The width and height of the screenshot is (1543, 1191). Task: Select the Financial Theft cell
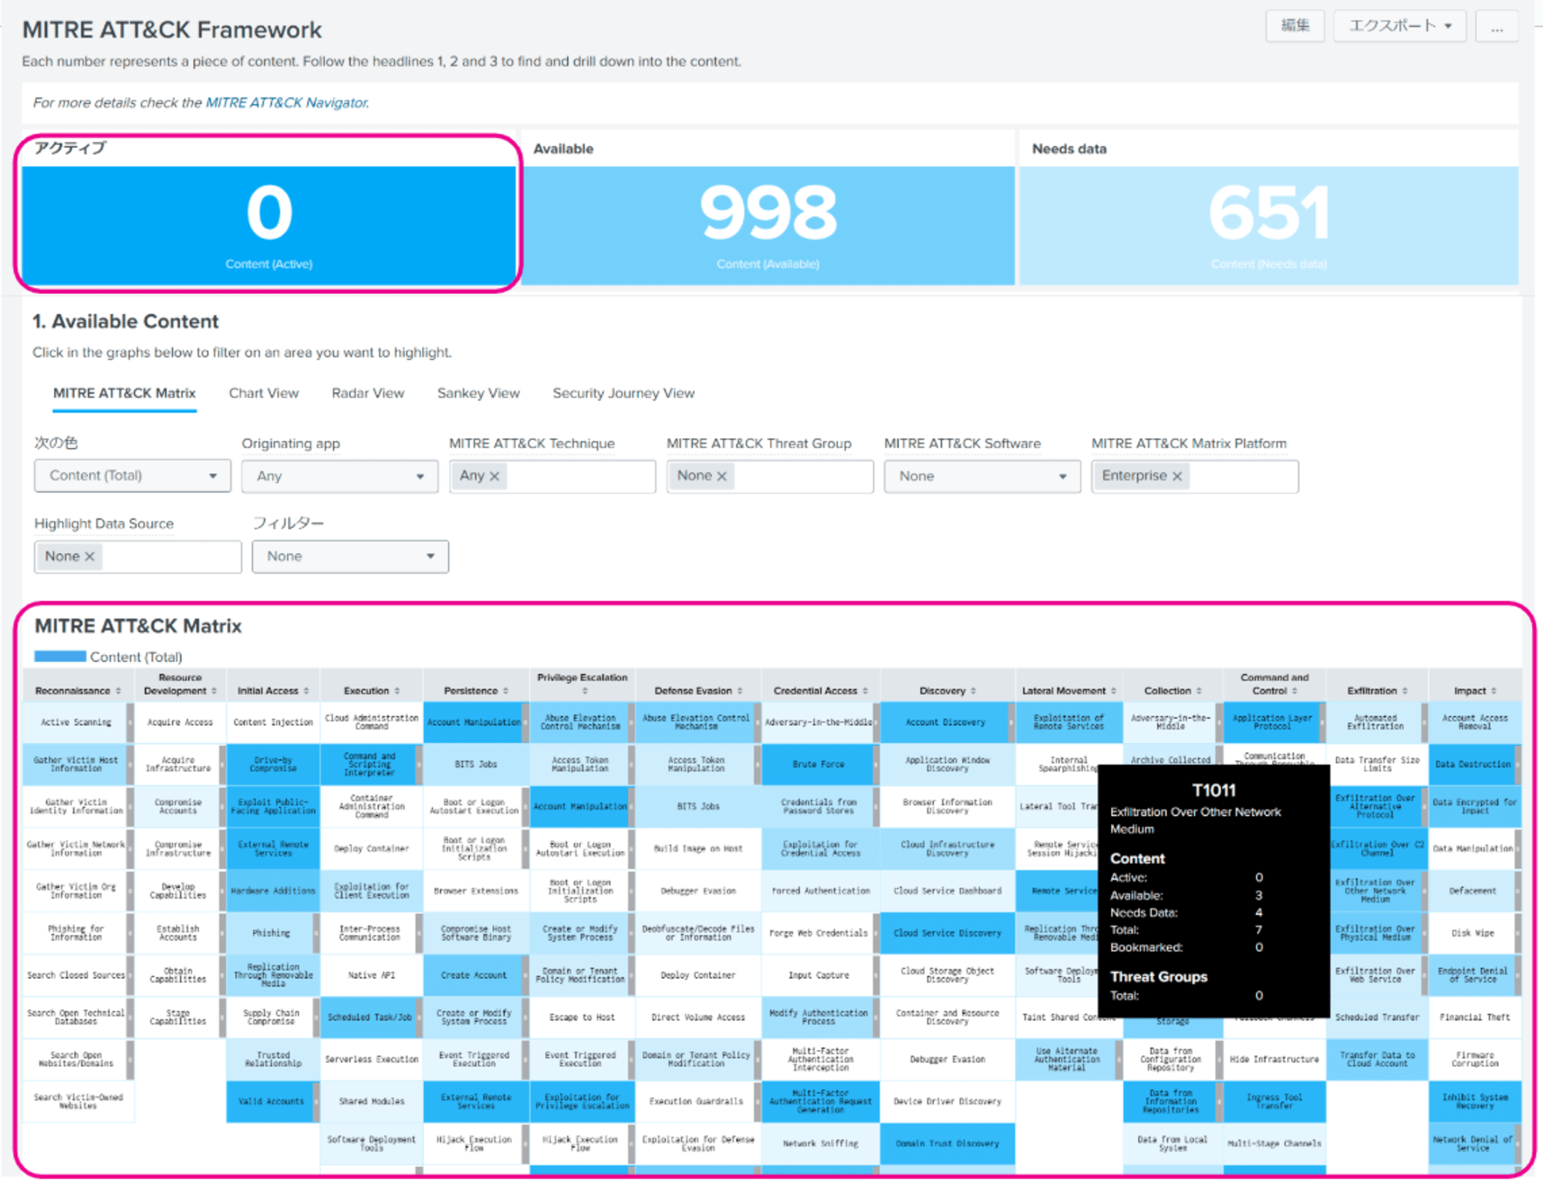pos(1474,1017)
